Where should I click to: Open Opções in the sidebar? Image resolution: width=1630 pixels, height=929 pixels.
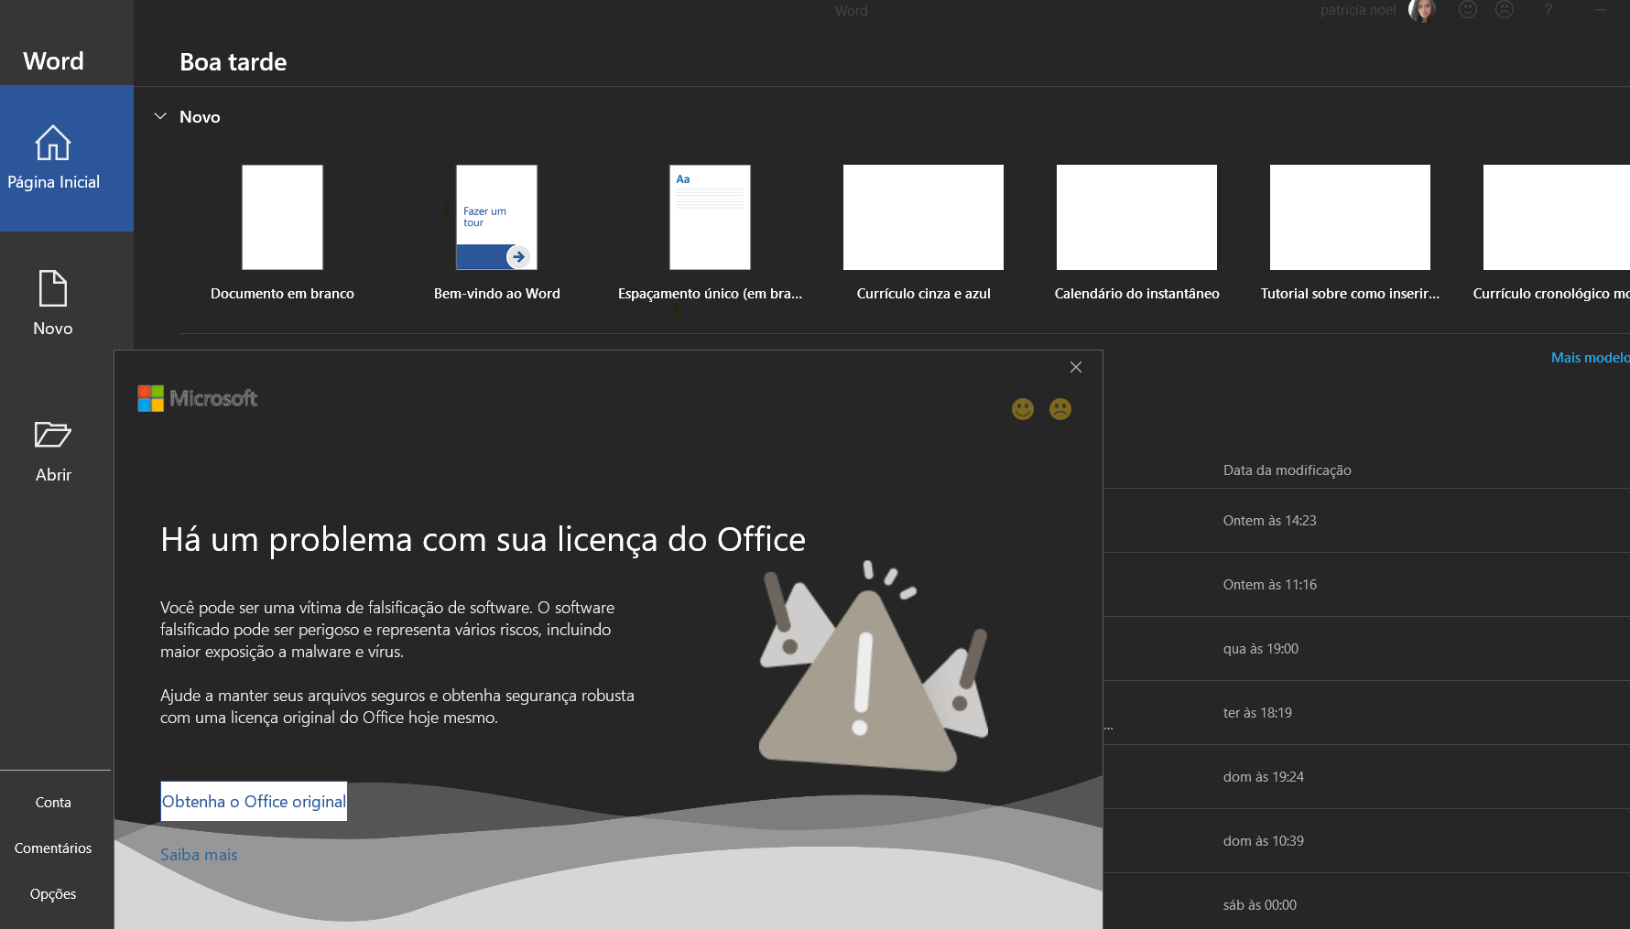[53, 894]
